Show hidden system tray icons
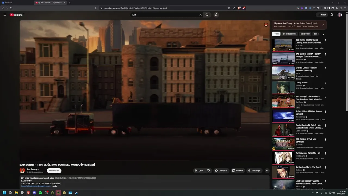This screenshot has width=348, height=196. 313,193
